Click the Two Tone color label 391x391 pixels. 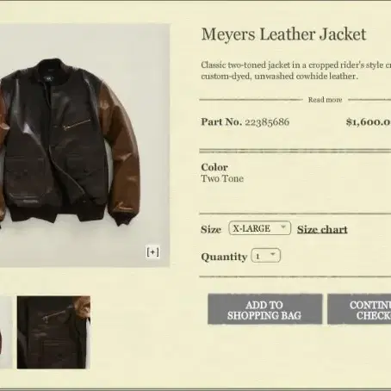(222, 178)
